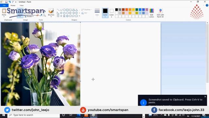The height and width of the screenshot is (118, 209).
Task: Switch to the Home ribbon tab
Action: [x=13, y=6]
